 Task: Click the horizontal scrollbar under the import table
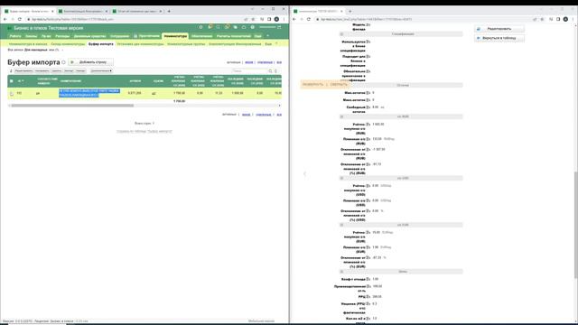click(x=72, y=106)
